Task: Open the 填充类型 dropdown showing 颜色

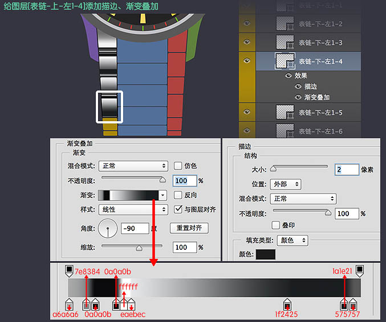Action: pos(293,241)
